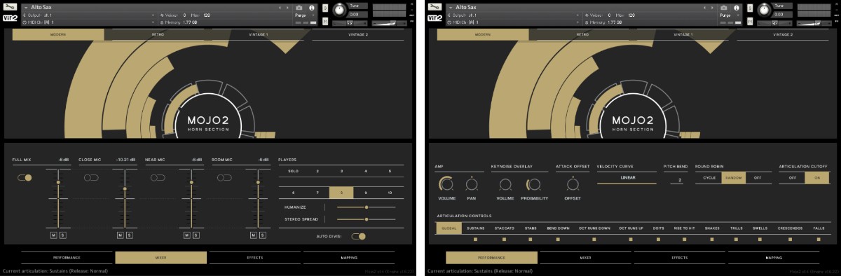The height and width of the screenshot is (276, 841).
Task: Select 9 players in the Players grid
Action: (x=365, y=192)
